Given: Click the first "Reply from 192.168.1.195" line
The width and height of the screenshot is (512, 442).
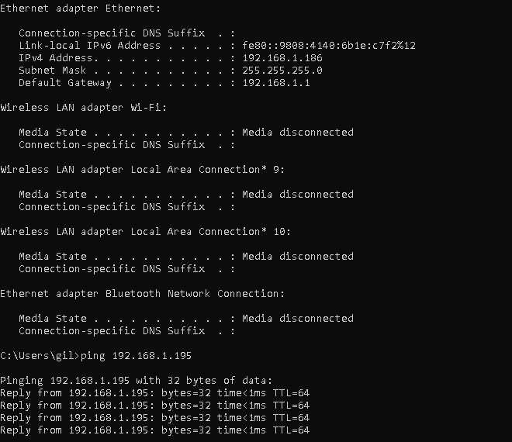Looking at the screenshot, I should coord(155,393).
